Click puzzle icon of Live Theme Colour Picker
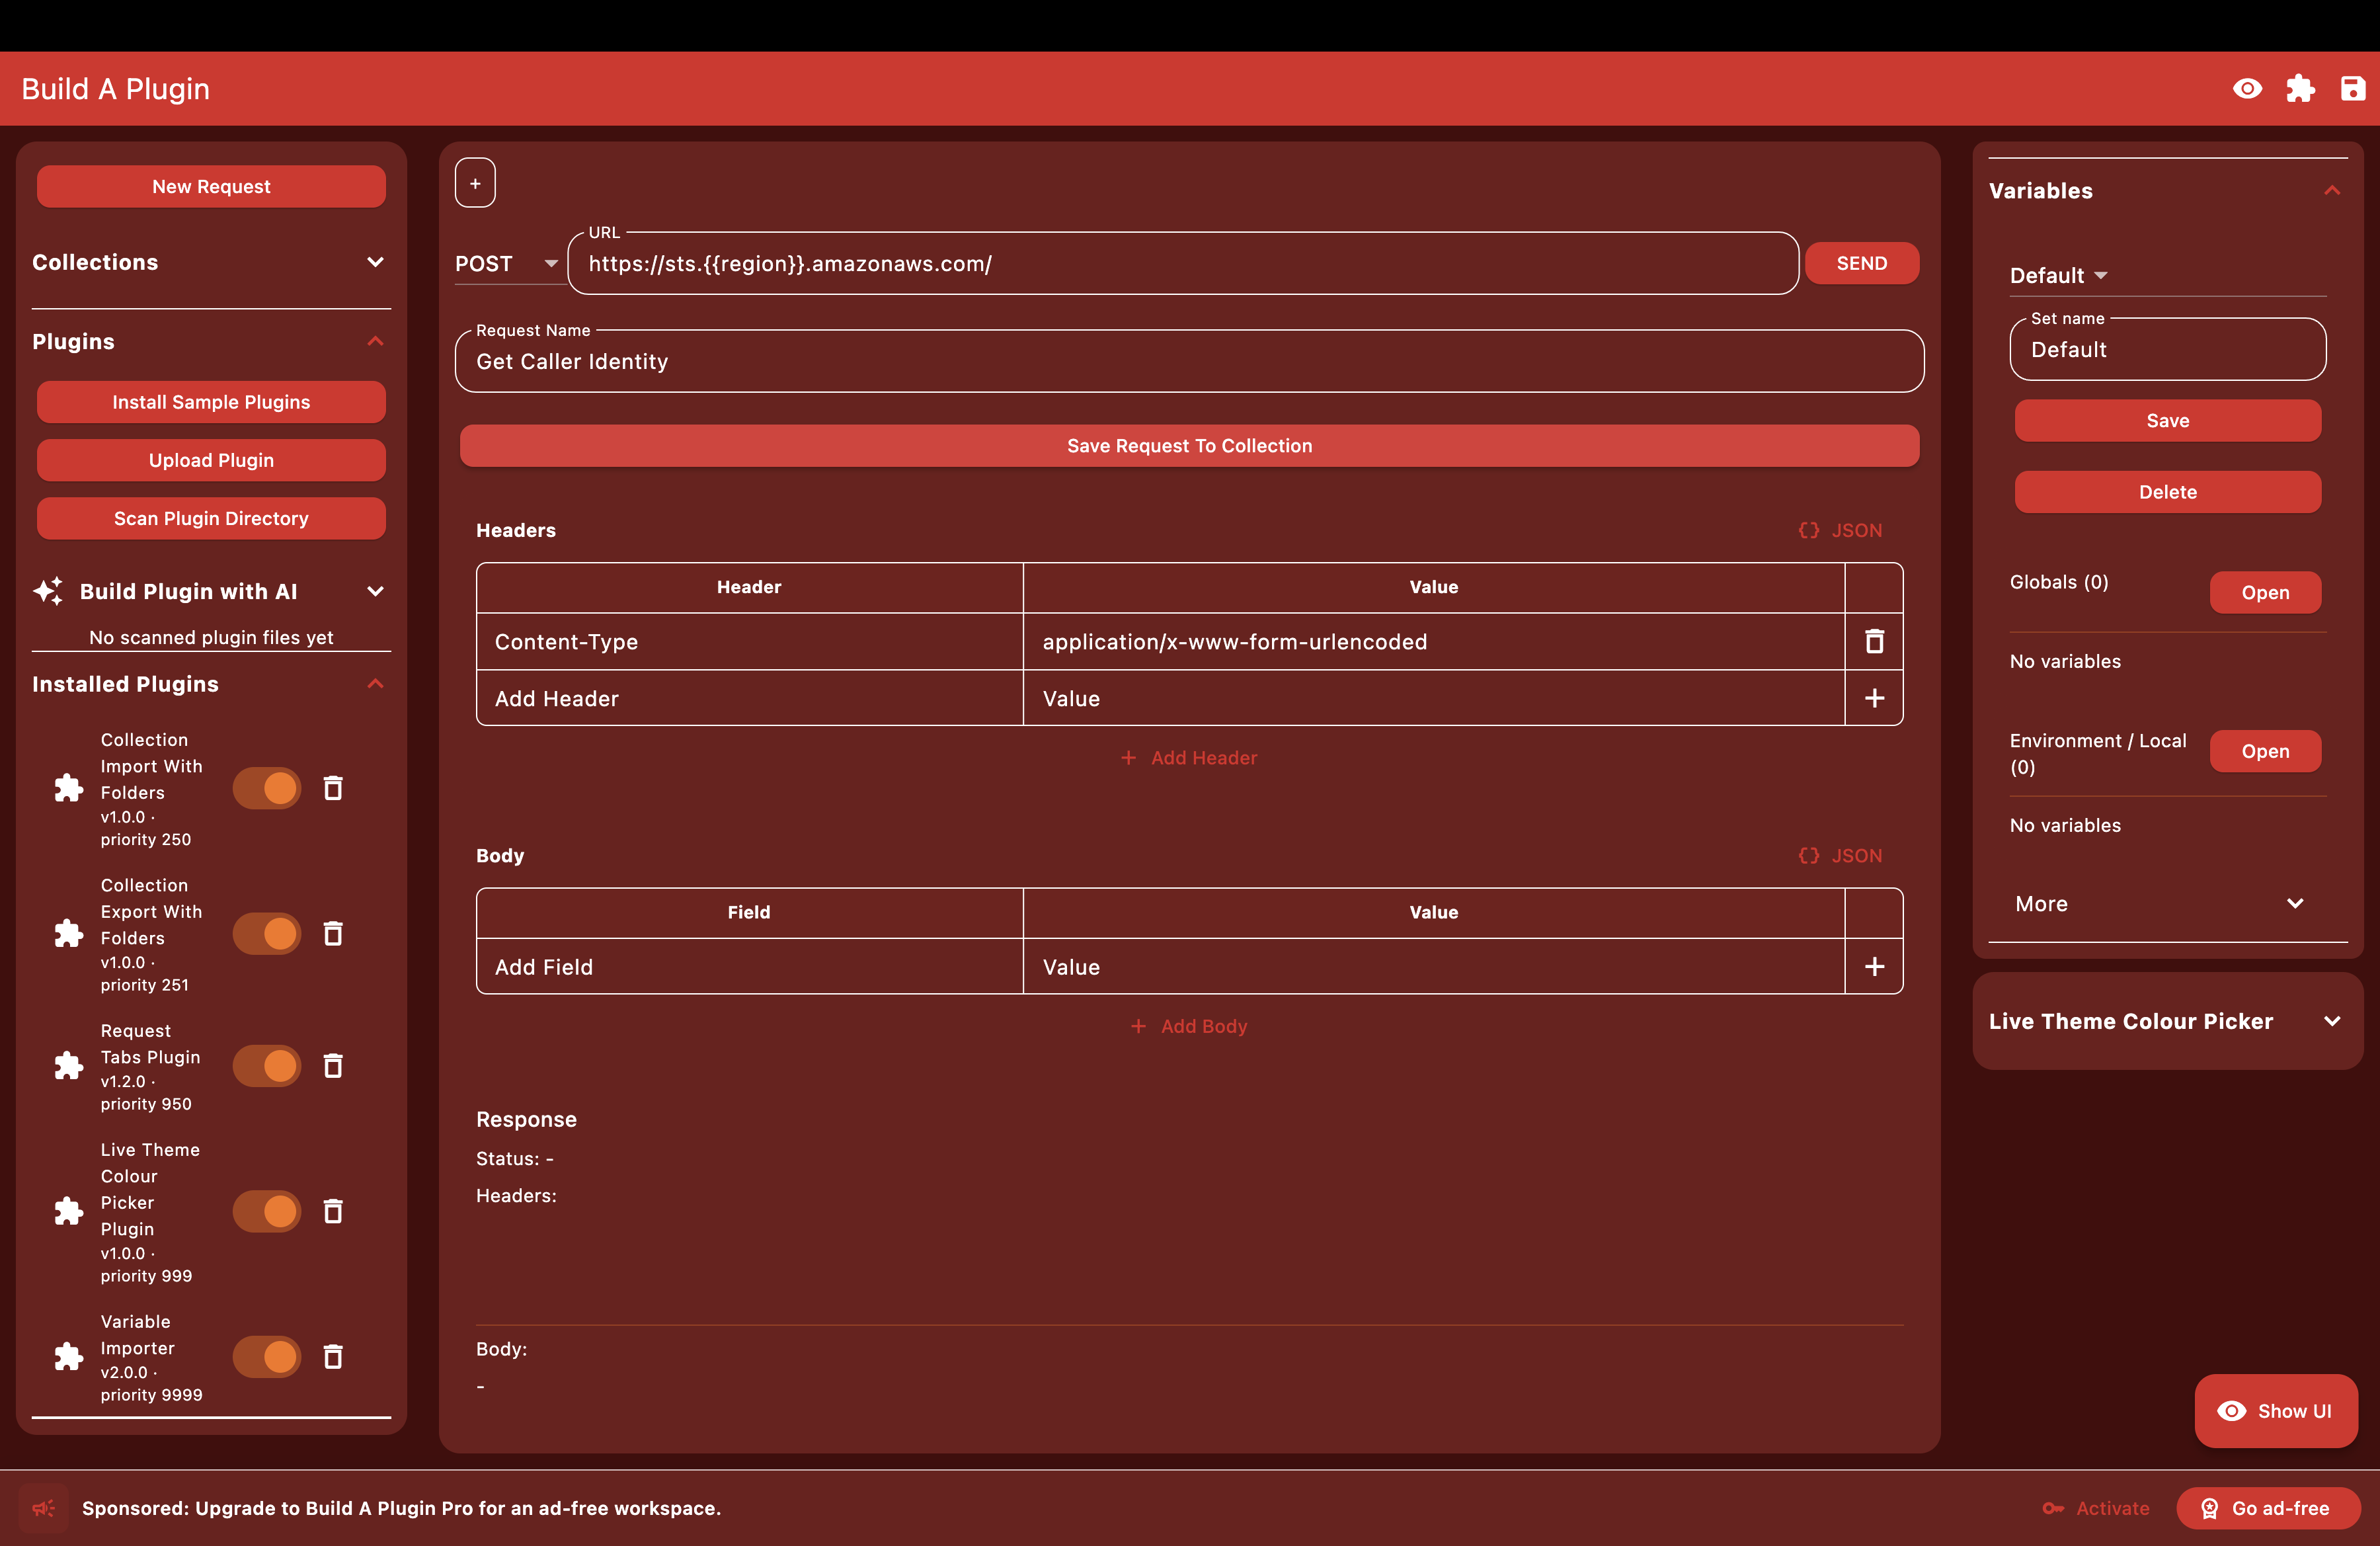 coord(68,1211)
